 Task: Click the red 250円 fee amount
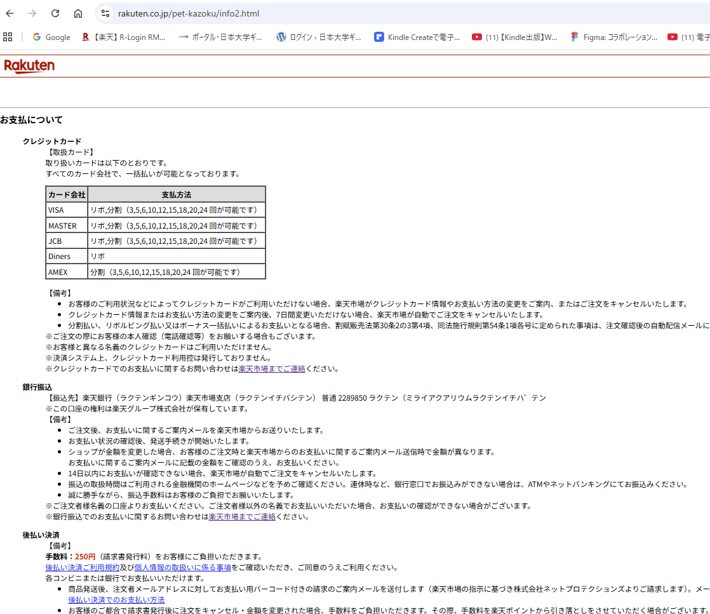point(85,556)
